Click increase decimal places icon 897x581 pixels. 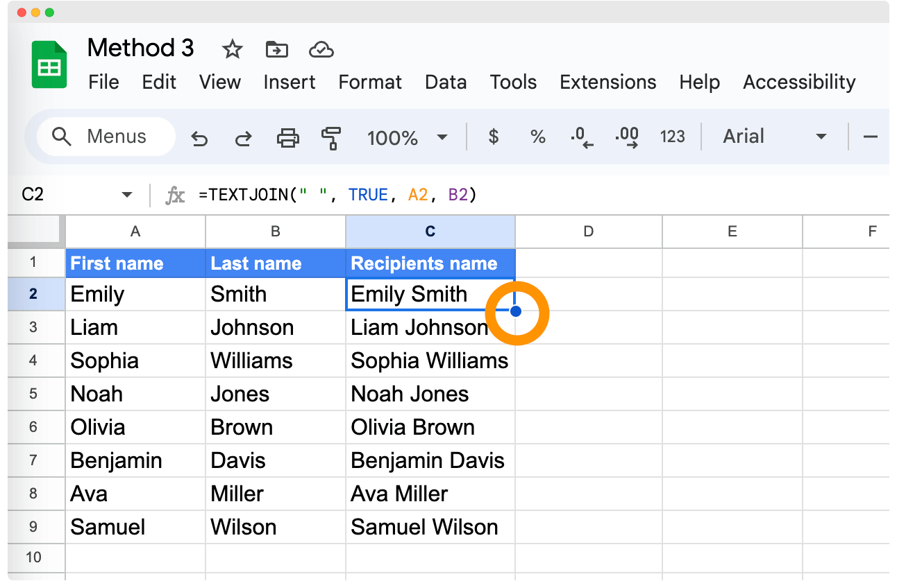tap(627, 137)
